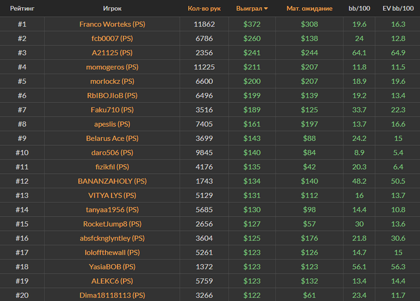This screenshot has height=301, width=420.
Task: Click the $372 winnings cell
Action: pyautogui.click(x=253, y=25)
